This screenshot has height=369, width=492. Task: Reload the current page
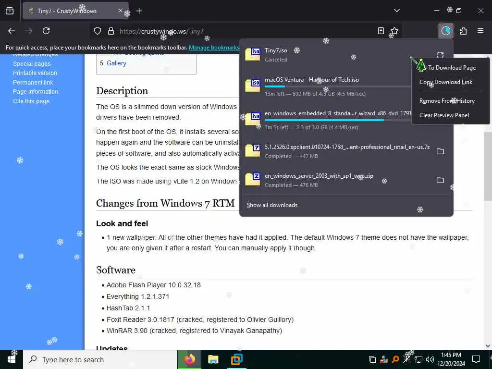46,31
